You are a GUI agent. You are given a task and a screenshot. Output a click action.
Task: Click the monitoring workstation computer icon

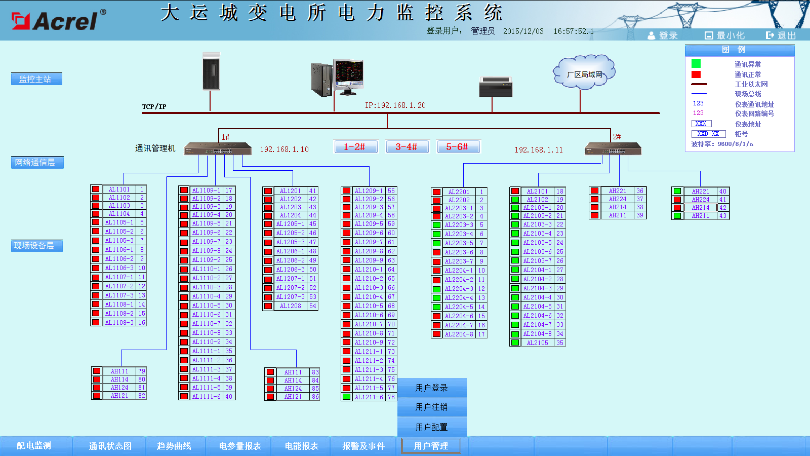[337, 78]
